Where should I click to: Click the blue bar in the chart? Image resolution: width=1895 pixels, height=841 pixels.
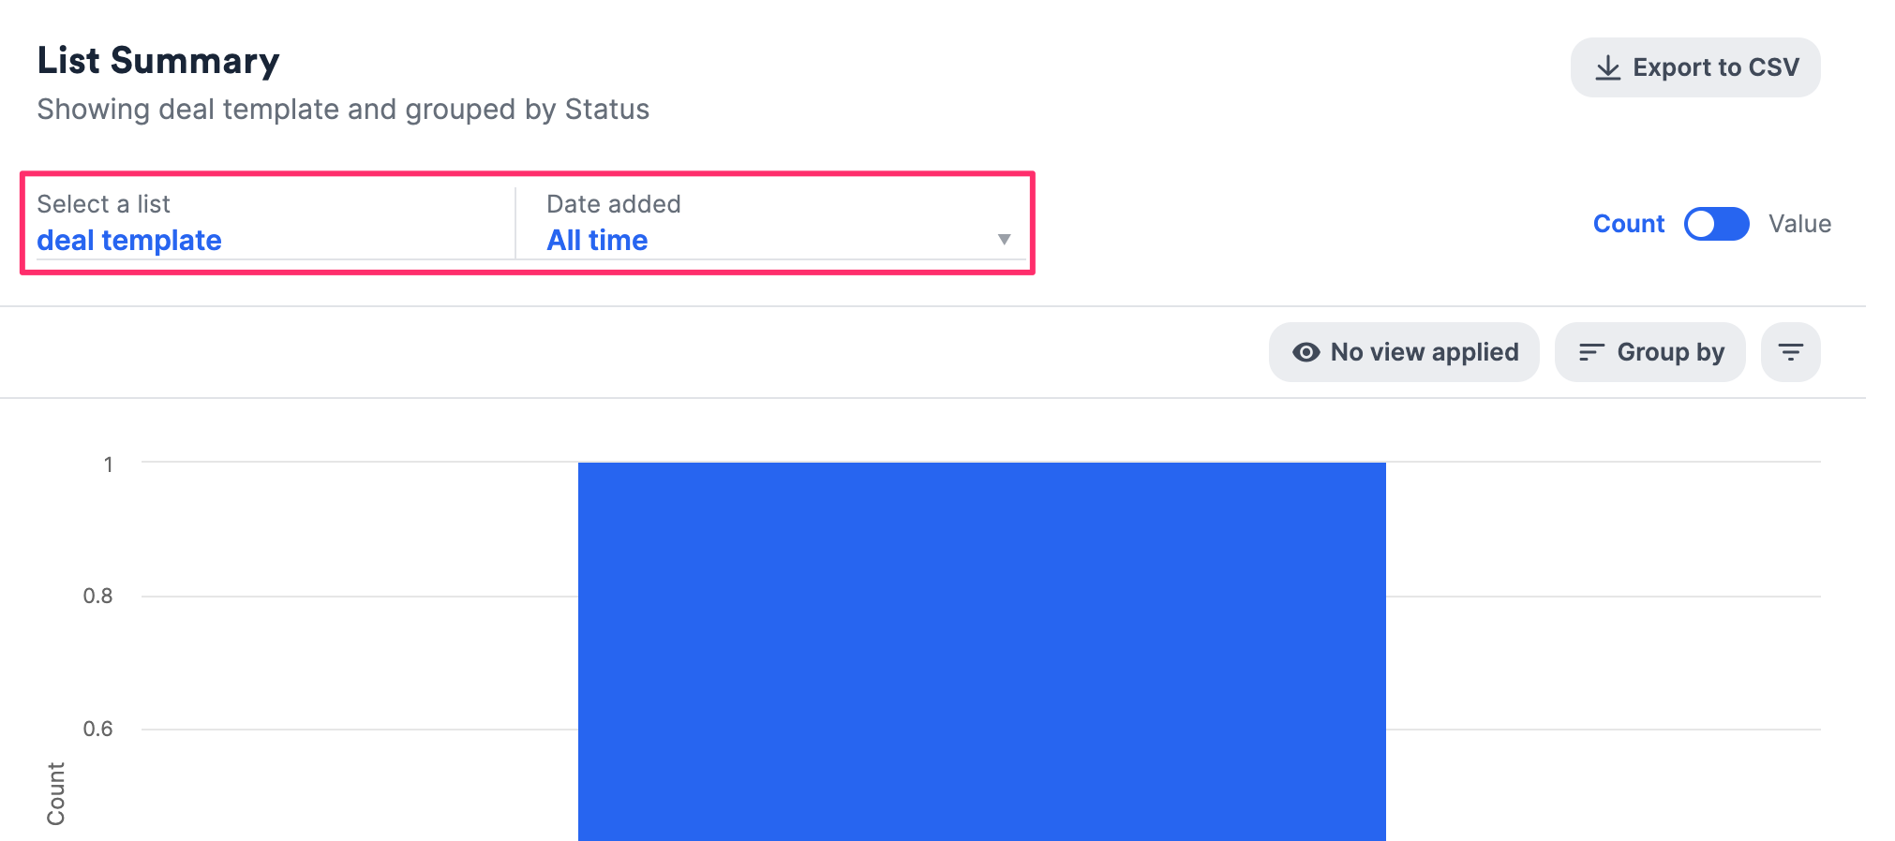[x=981, y=646]
